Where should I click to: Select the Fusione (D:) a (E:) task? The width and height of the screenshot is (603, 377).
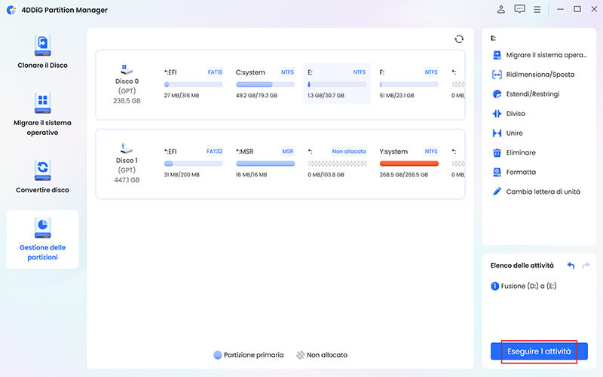point(529,287)
